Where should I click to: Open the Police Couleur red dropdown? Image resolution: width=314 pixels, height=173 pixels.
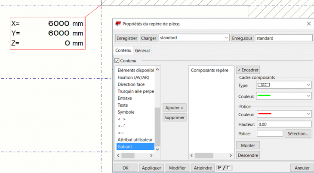(283, 114)
